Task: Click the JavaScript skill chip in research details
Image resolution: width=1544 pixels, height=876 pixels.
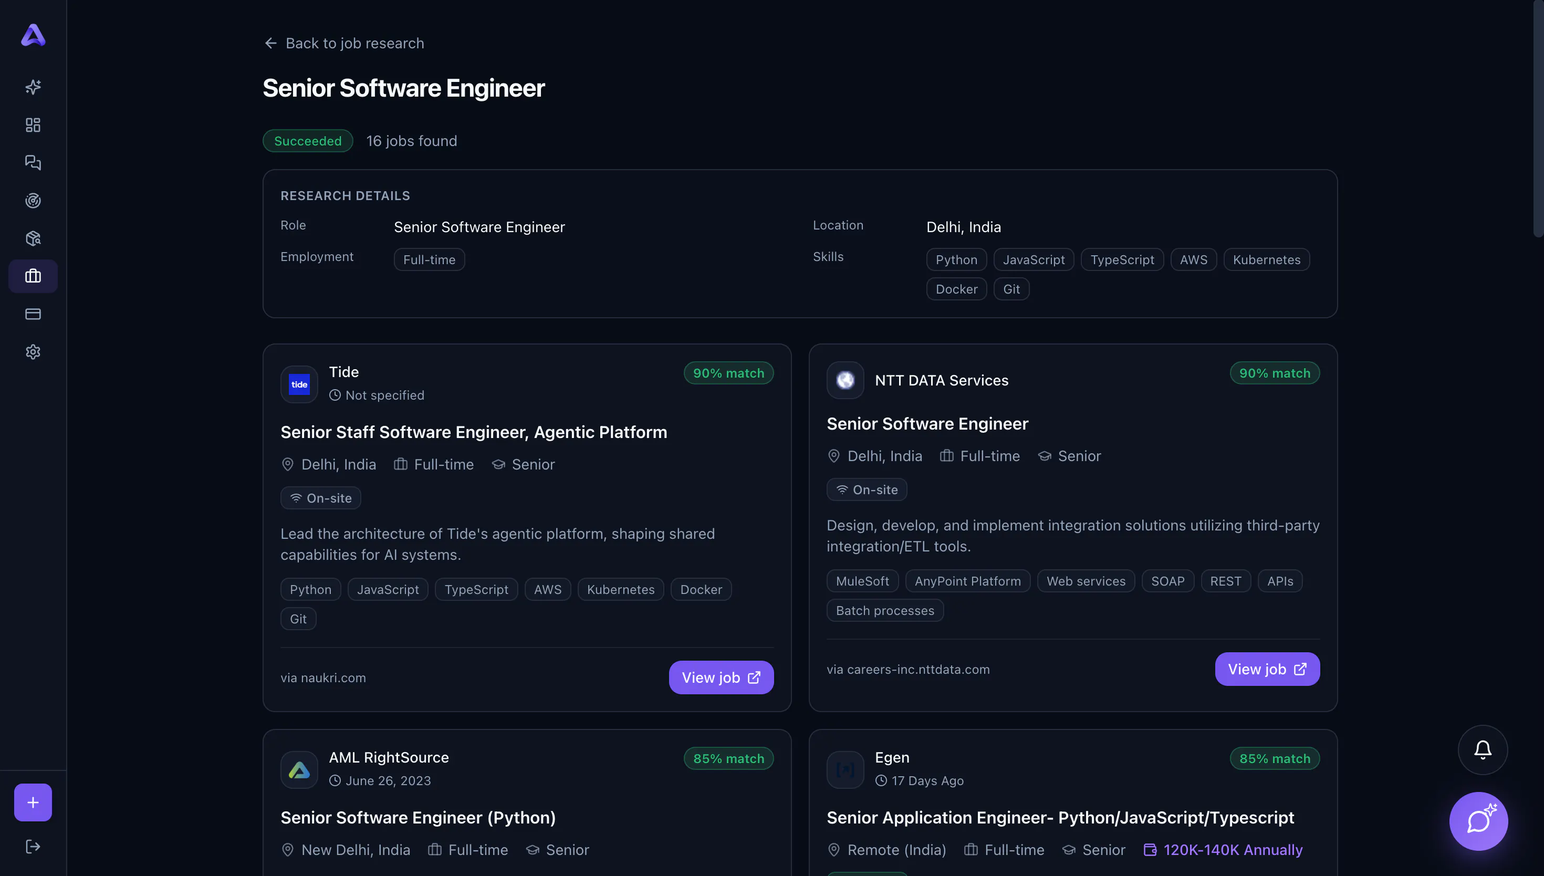Action: click(x=1034, y=260)
